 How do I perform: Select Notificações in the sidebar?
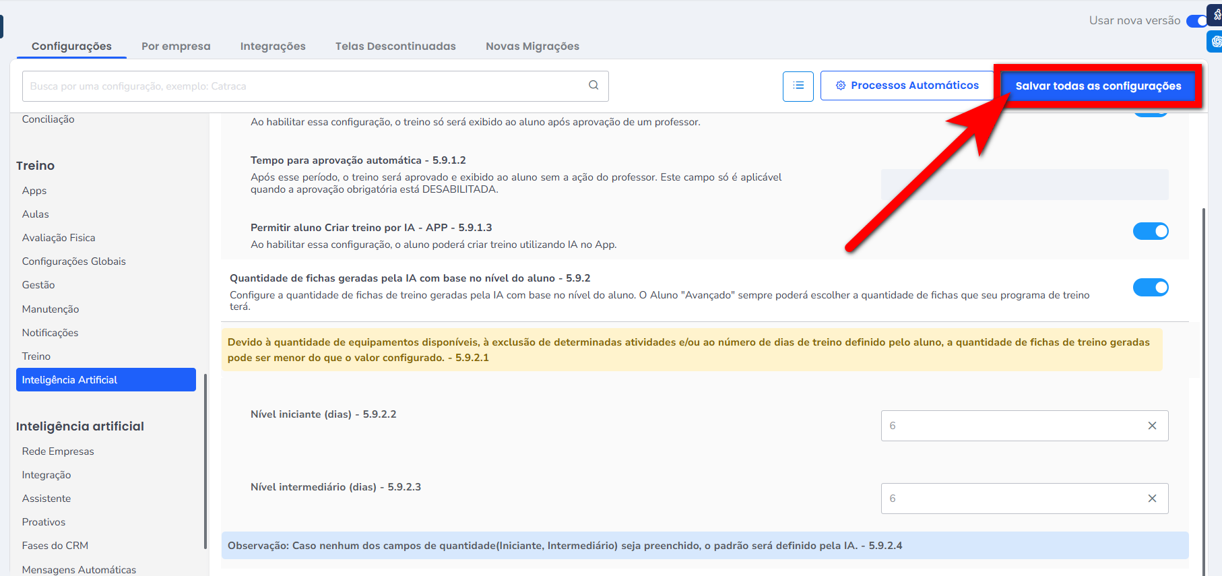coord(50,333)
